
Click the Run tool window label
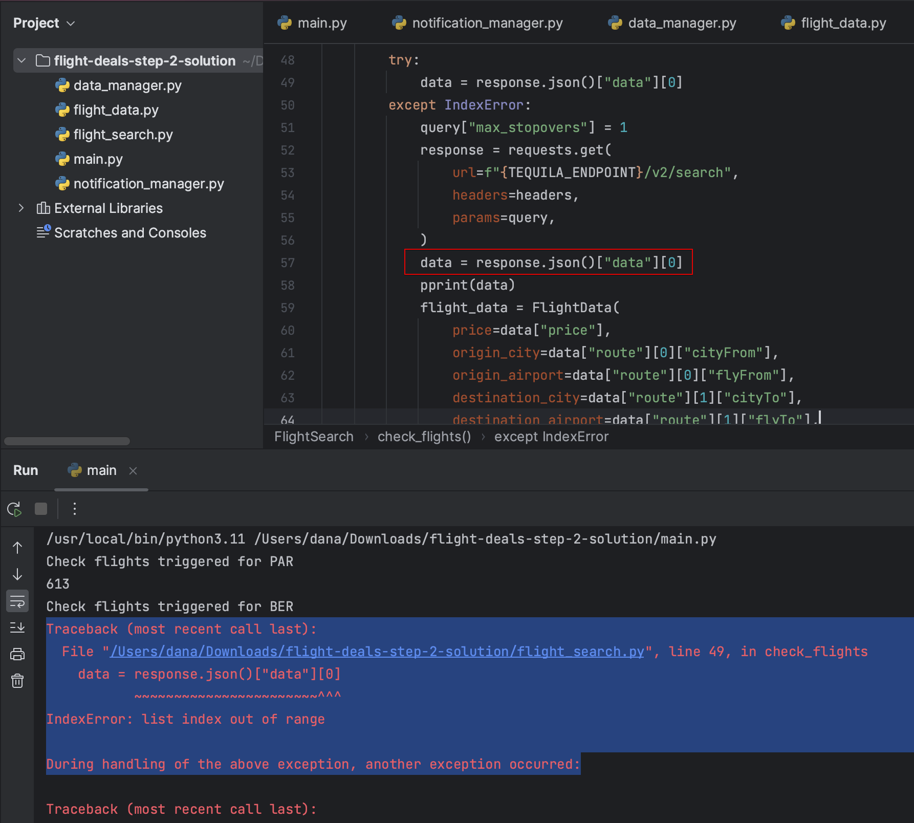[26, 470]
